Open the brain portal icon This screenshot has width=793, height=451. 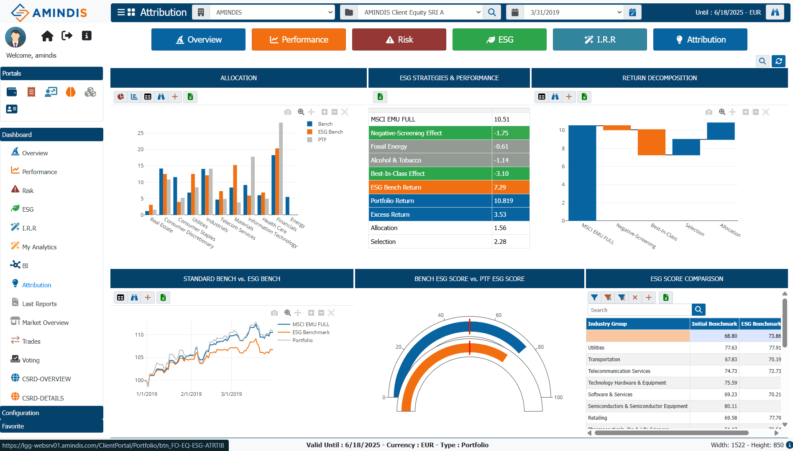coord(71,92)
